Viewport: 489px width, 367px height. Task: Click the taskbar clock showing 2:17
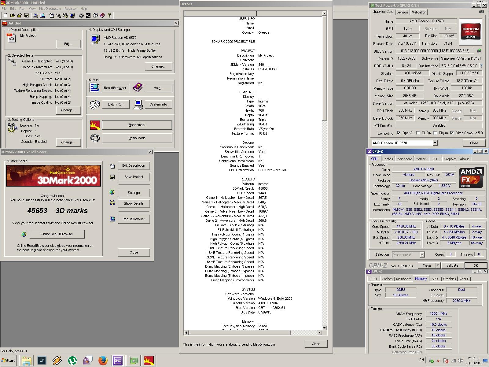(x=474, y=358)
